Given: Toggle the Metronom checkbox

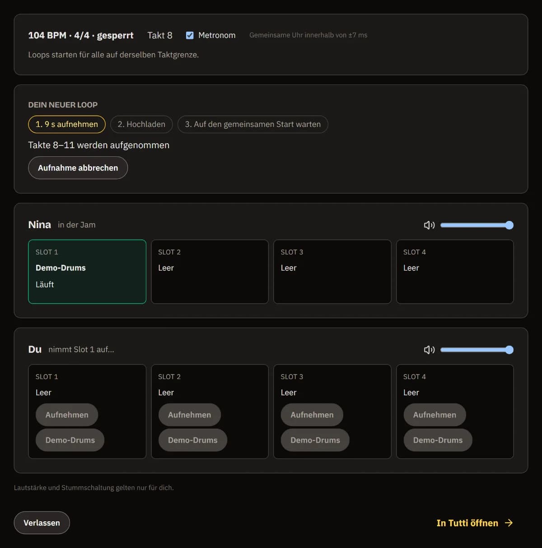Looking at the screenshot, I should pyautogui.click(x=190, y=35).
